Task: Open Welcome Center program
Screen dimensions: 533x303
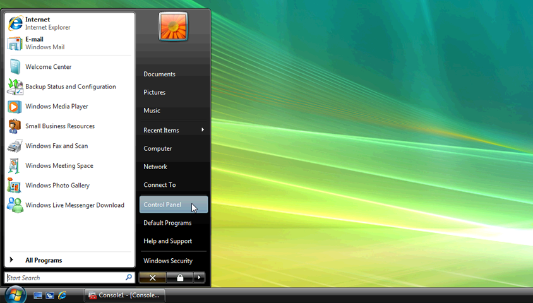Action: pos(48,67)
